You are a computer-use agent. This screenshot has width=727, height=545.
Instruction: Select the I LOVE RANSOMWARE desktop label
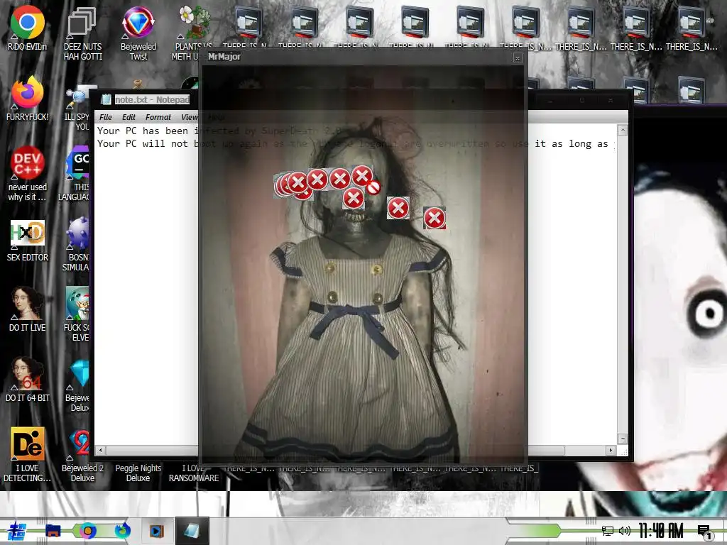pos(194,473)
